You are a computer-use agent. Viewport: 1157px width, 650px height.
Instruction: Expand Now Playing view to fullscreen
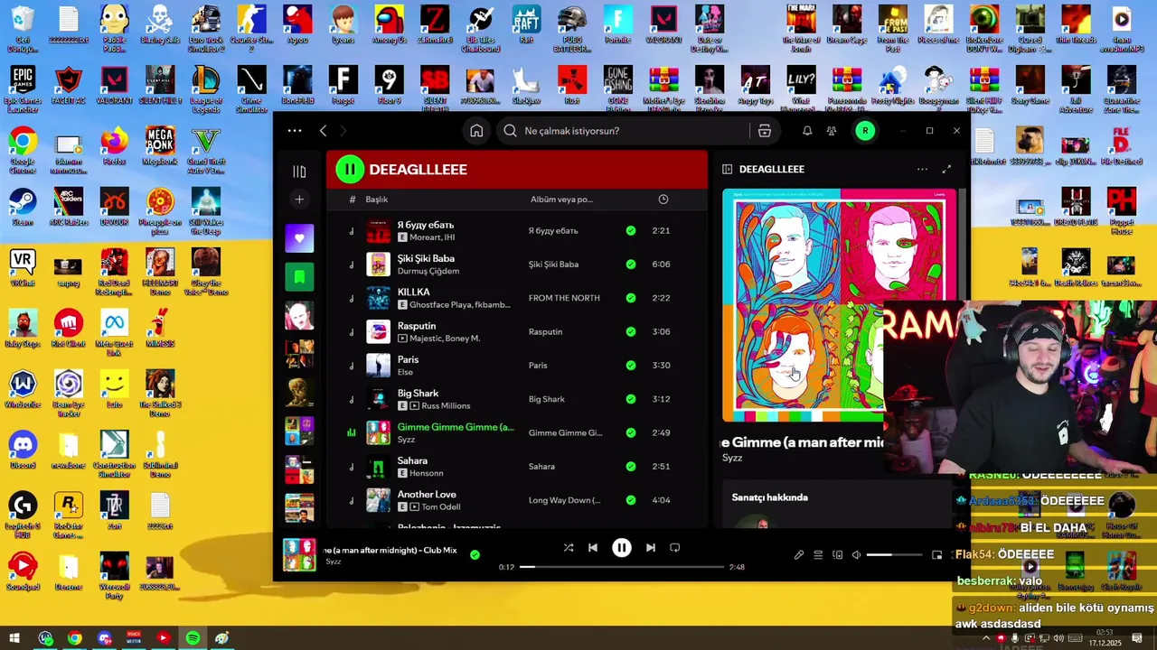click(946, 169)
